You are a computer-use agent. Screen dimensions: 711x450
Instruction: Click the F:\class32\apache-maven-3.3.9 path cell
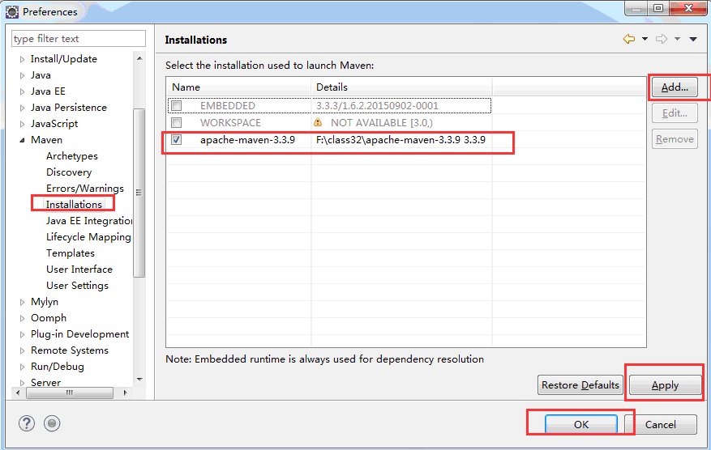click(x=400, y=140)
